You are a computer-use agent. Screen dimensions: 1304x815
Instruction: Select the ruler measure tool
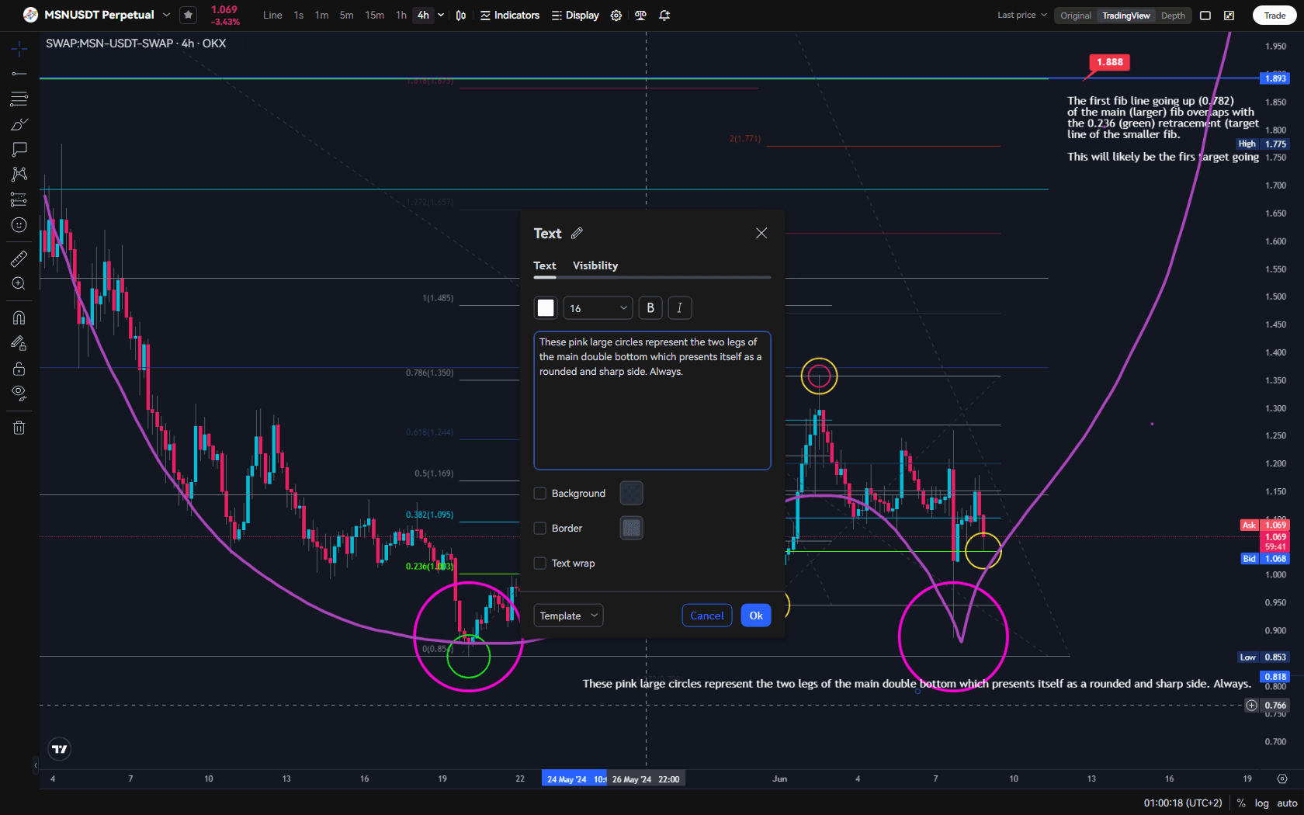(19, 258)
